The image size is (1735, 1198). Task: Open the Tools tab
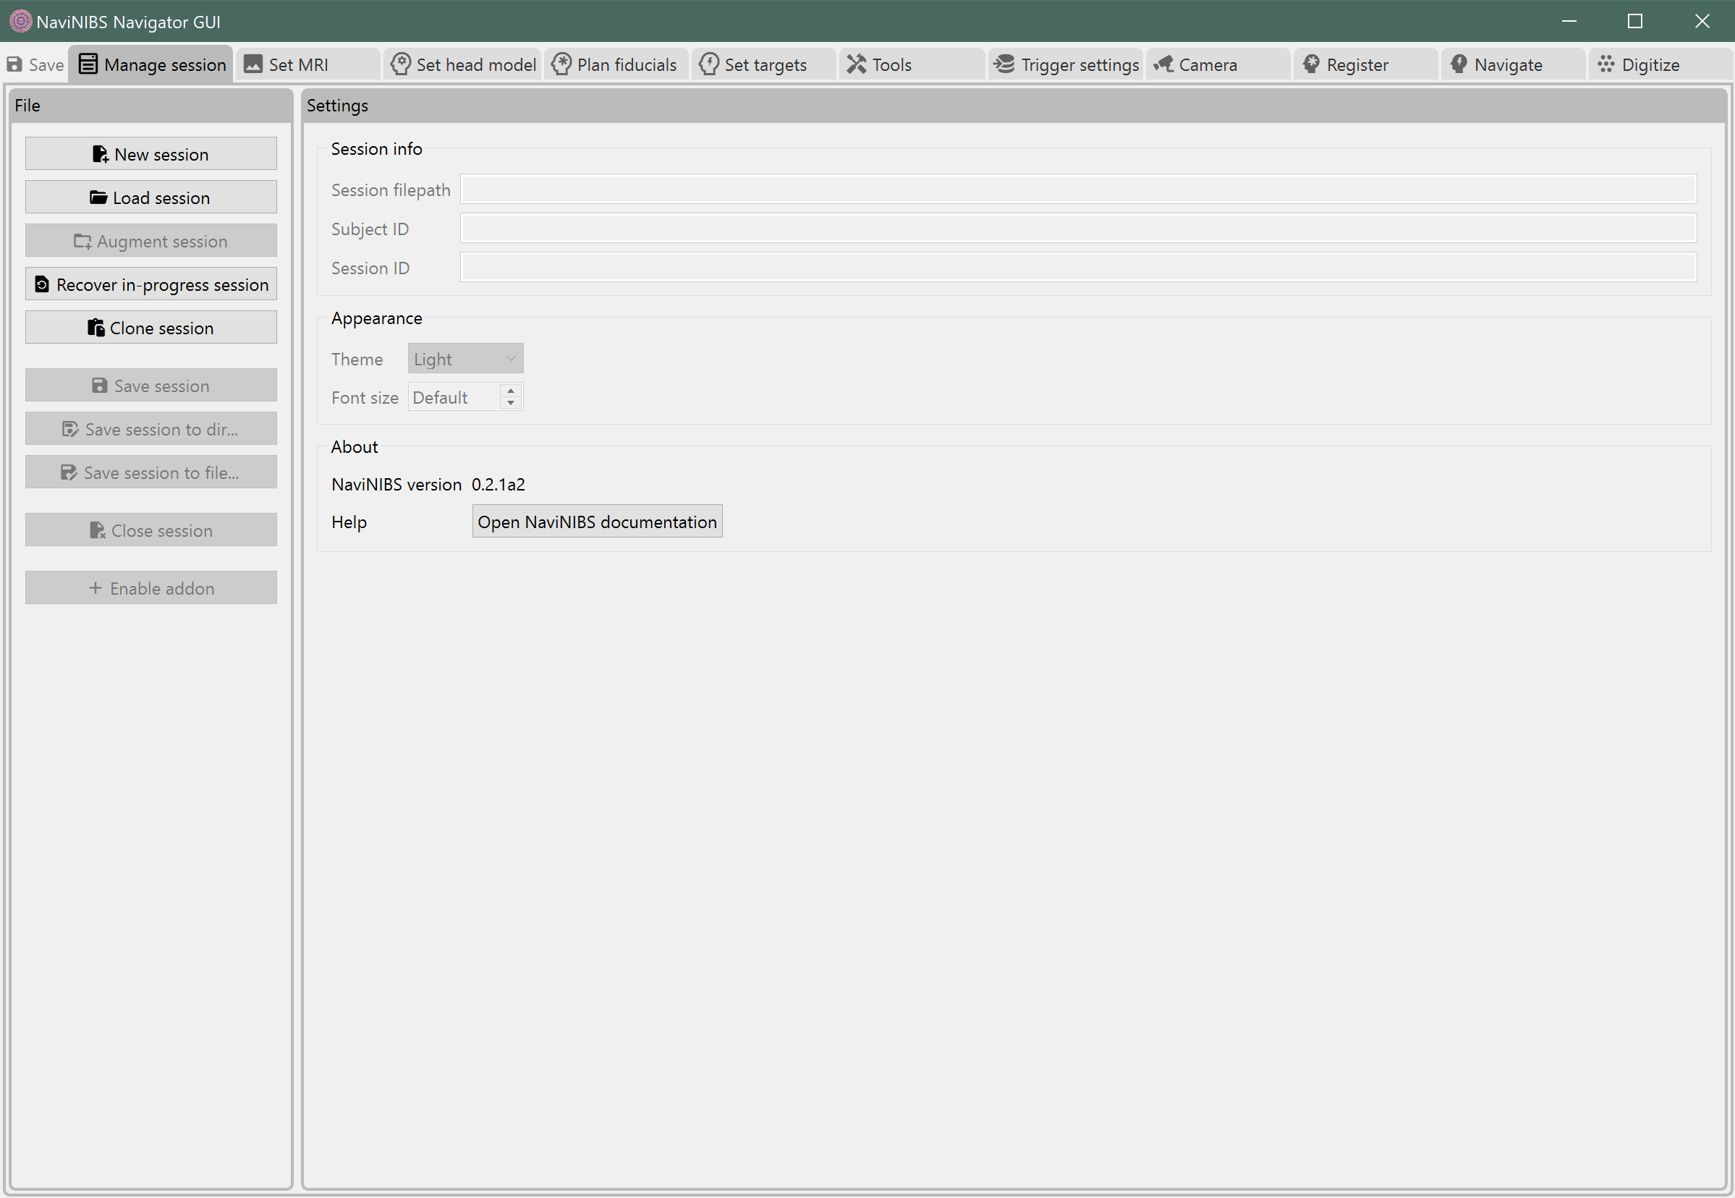click(912, 64)
